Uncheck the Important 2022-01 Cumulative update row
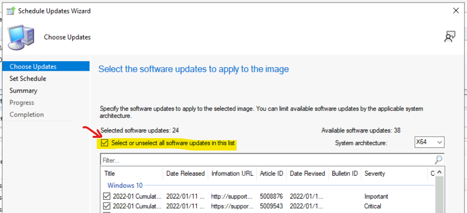467x213 pixels. [106, 197]
